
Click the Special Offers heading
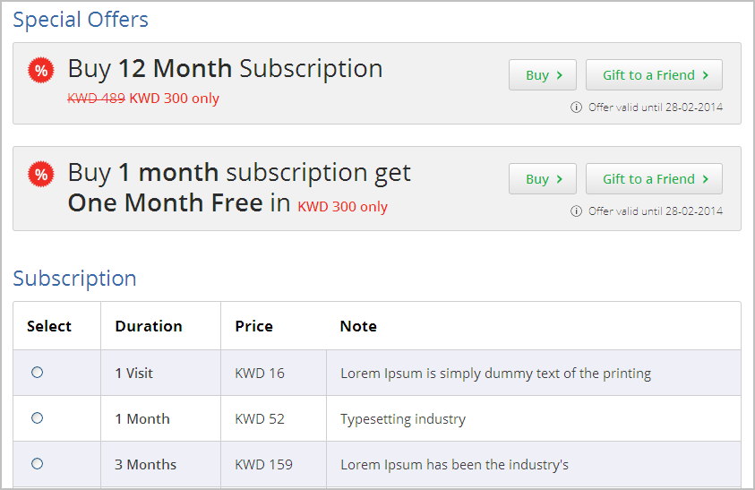point(81,20)
